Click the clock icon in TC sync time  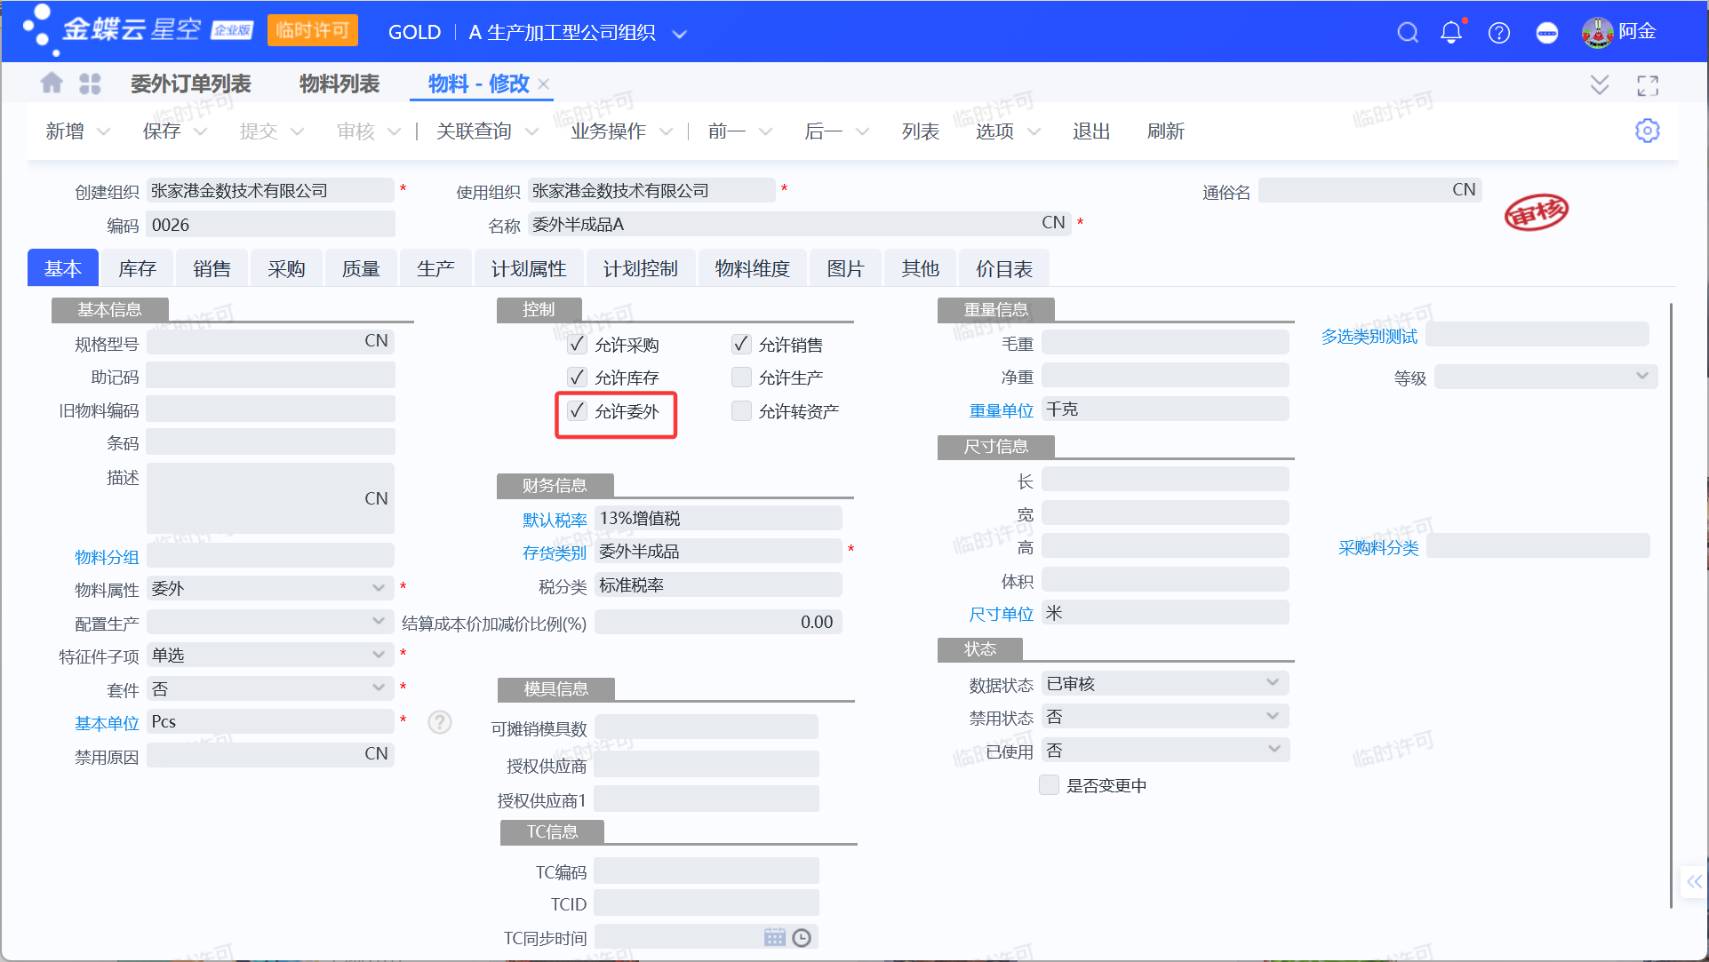click(802, 937)
